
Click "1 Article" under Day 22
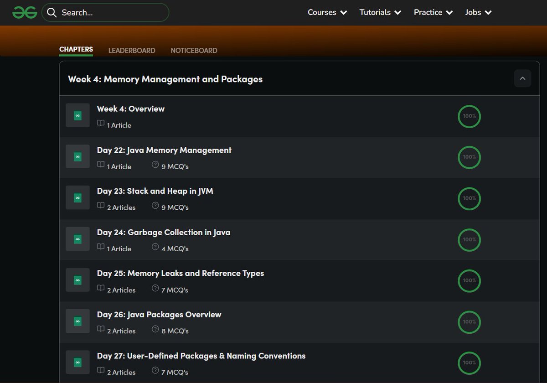click(x=119, y=166)
